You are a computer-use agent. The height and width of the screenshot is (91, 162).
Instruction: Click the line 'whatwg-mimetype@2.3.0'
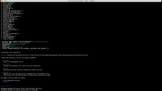[x=10, y=19]
